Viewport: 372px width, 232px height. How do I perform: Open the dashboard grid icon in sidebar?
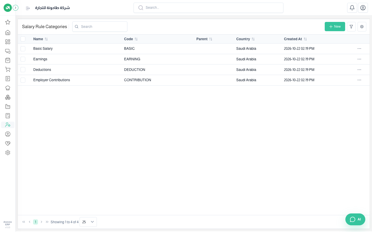(x=8, y=42)
